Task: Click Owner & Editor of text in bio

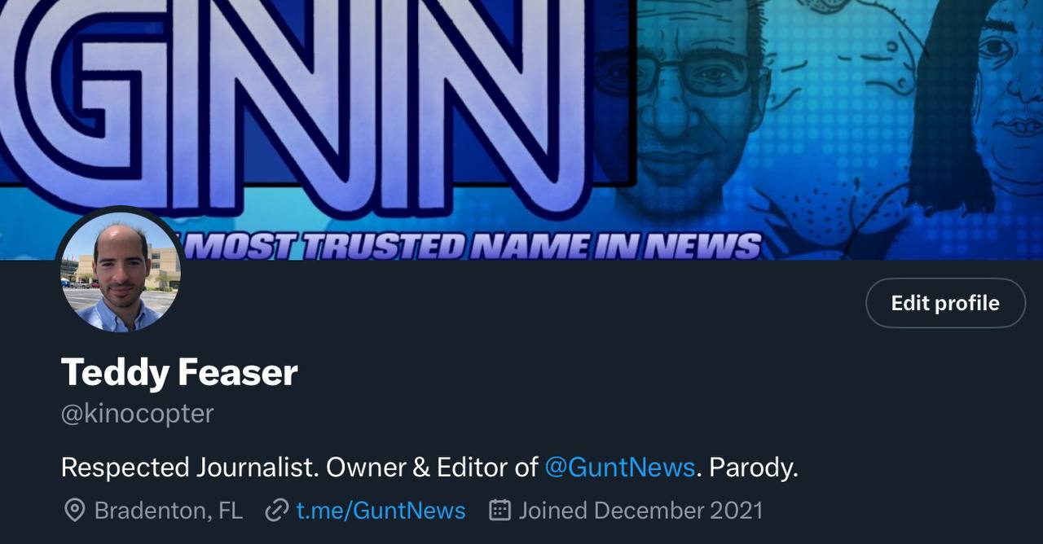Action: pyautogui.click(x=432, y=467)
